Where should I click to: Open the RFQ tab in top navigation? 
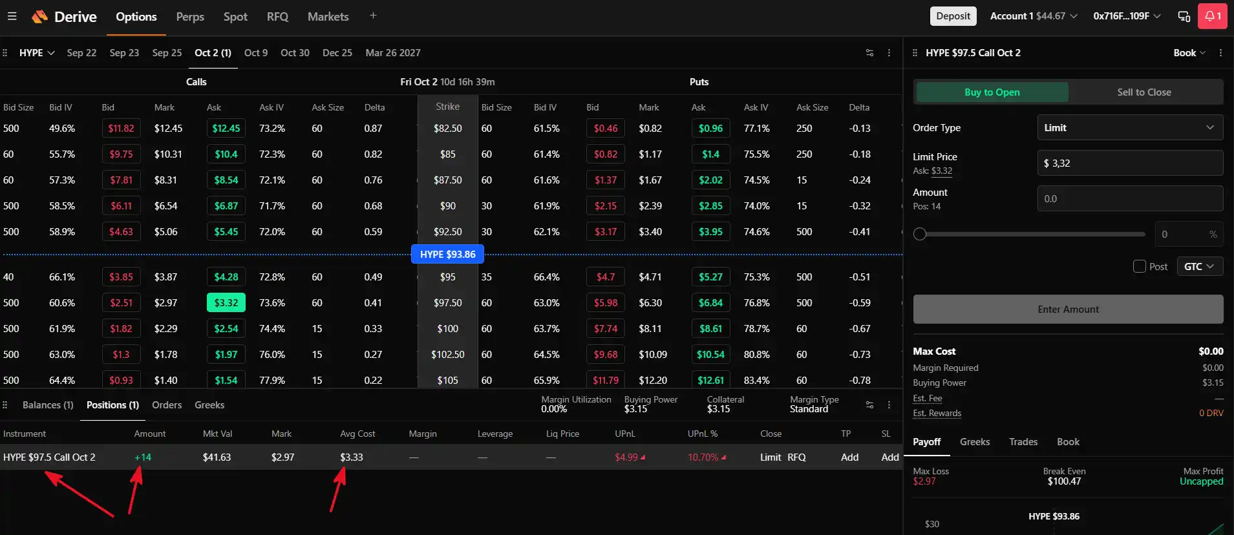(277, 17)
